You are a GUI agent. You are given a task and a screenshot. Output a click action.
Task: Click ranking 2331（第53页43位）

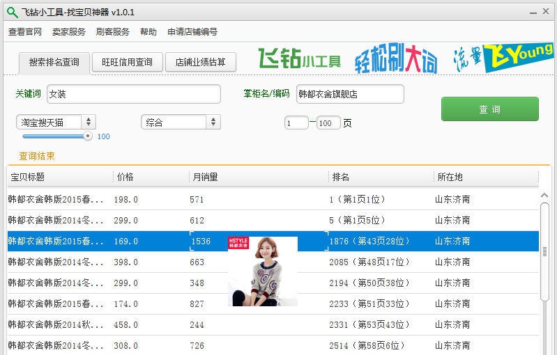pyautogui.click(x=369, y=325)
